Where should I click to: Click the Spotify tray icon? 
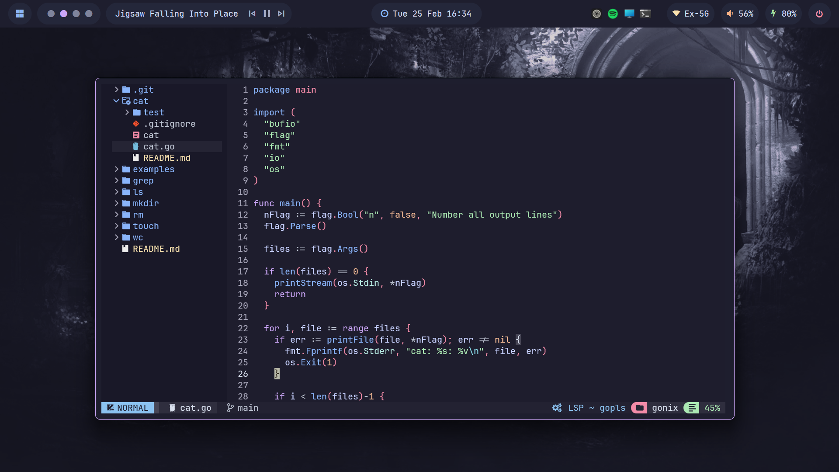tap(613, 14)
